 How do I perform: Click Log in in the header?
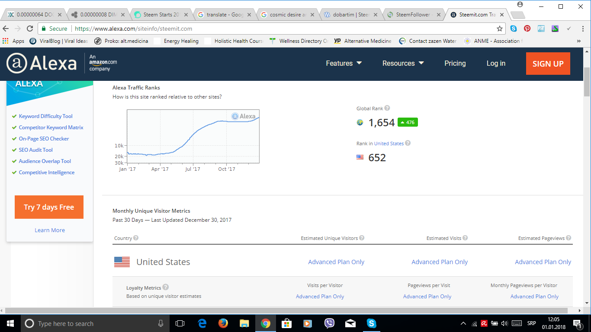pyautogui.click(x=496, y=63)
